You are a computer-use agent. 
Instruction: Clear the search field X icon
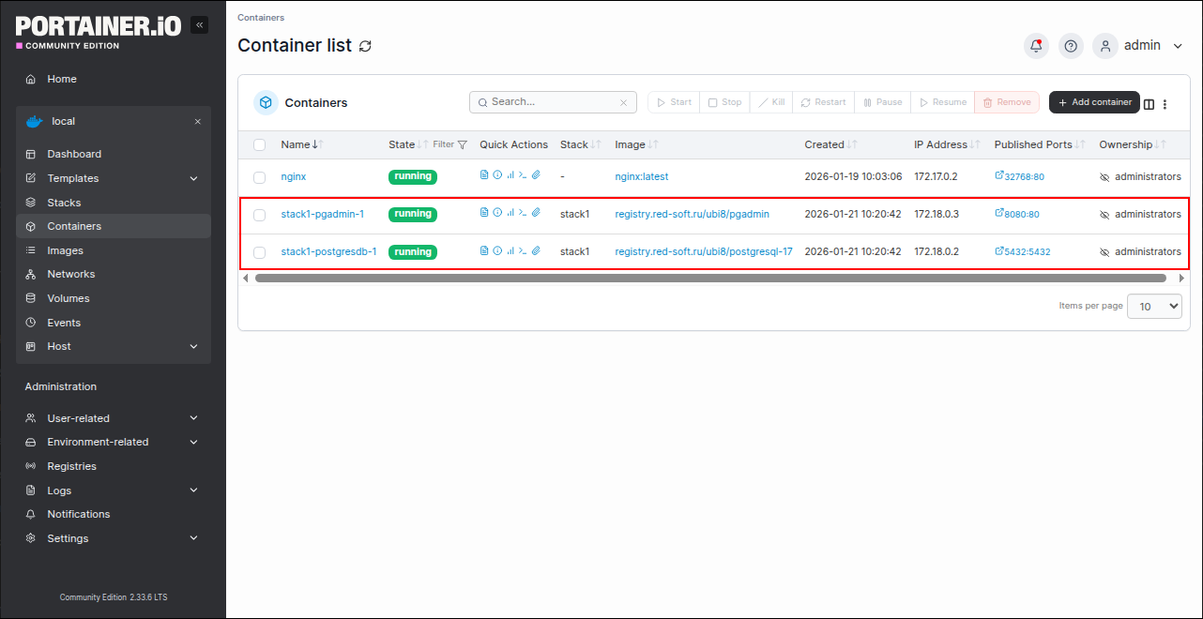click(623, 103)
